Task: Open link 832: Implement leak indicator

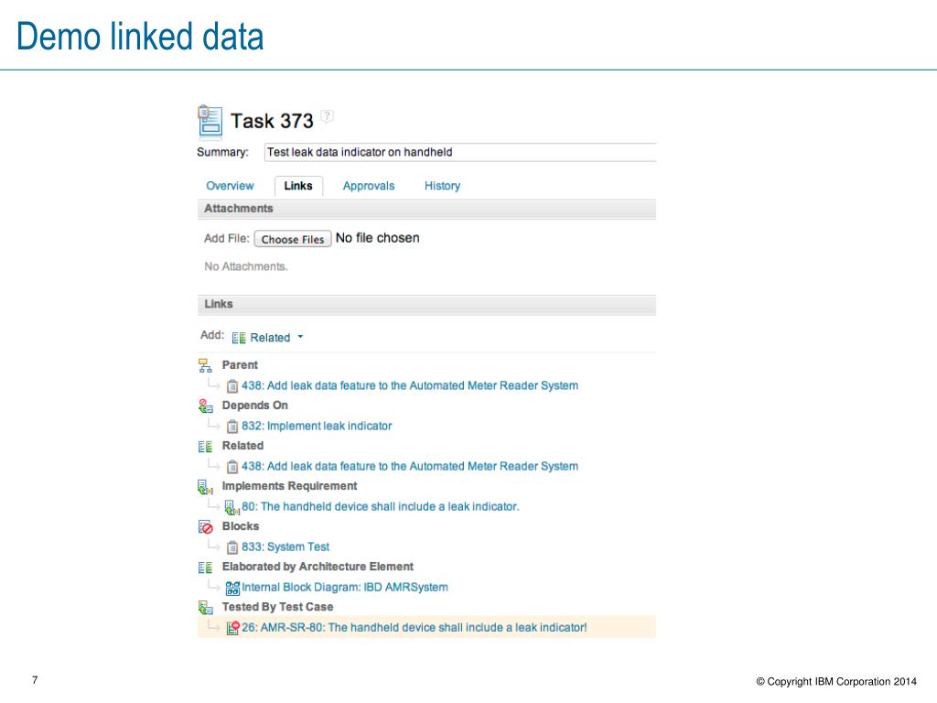Action: 317,426
